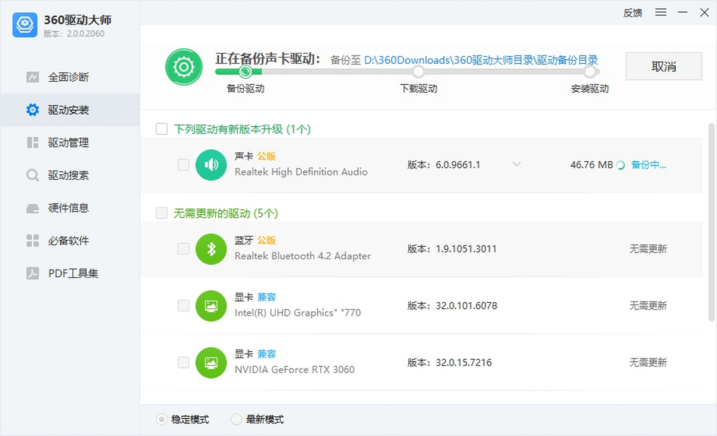Cancel the sound card driver backup
Viewport: 717px width, 436px height.
click(663, 66)
